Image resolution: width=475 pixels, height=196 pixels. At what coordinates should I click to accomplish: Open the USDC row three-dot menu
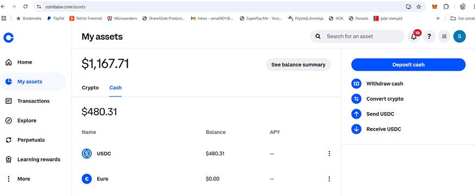point(330,154)
